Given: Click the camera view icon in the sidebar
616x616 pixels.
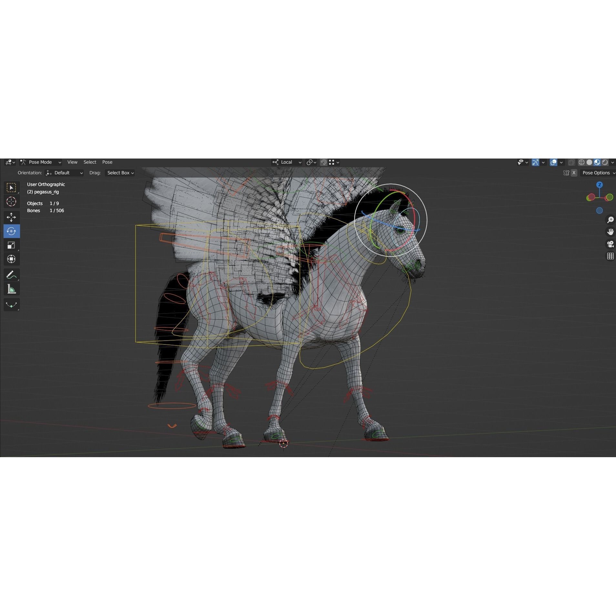Looking at the screenshot, I should 610,244.
